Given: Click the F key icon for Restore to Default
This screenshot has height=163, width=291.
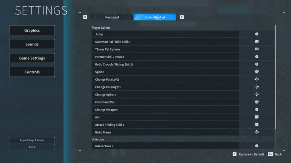Looking at the screenshot, I should (x=235, y=154).
